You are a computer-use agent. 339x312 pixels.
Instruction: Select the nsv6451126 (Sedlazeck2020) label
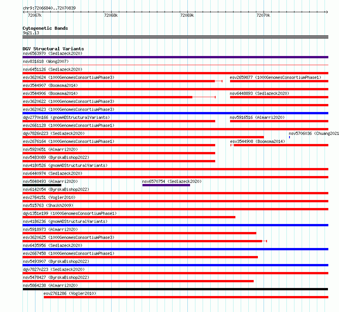[53, 69]
